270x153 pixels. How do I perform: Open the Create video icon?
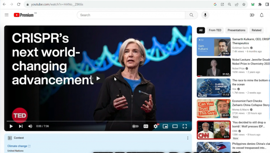[x=252, y=15]
